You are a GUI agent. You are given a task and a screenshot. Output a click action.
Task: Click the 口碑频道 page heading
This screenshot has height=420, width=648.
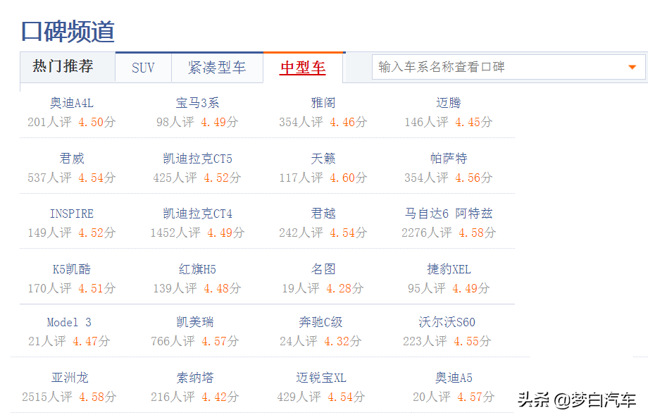tap(68, 32)
